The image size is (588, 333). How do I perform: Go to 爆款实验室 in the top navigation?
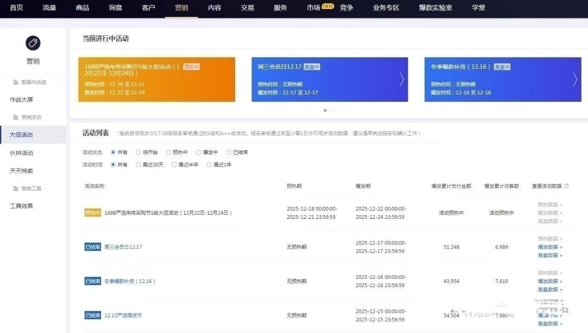[x=435, y=8]
